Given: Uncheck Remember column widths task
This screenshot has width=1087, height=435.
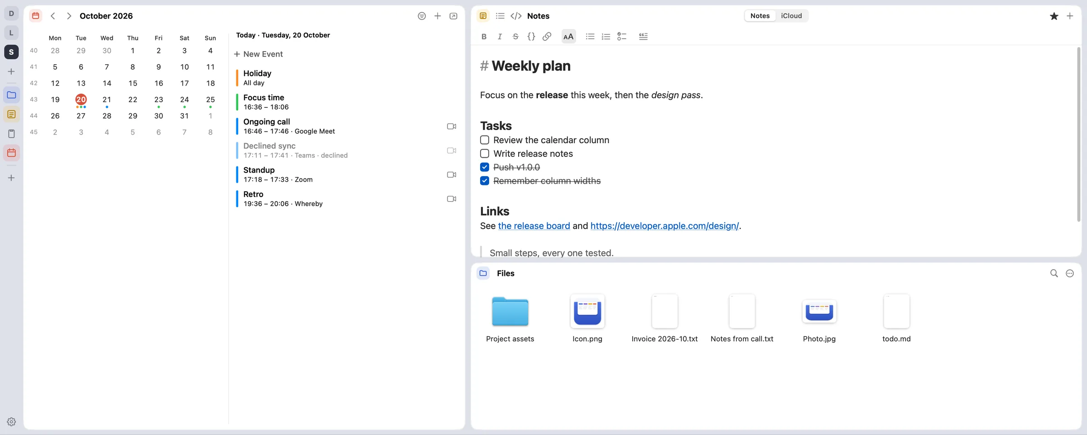Looking at the screenshot, I should tap(485, 181).
